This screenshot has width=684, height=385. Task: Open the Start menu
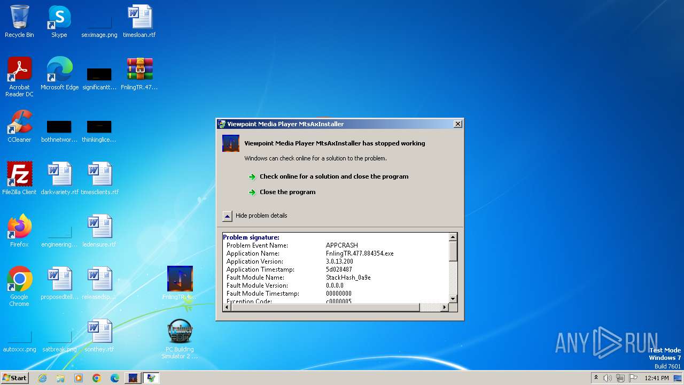(x=14, y=378)
